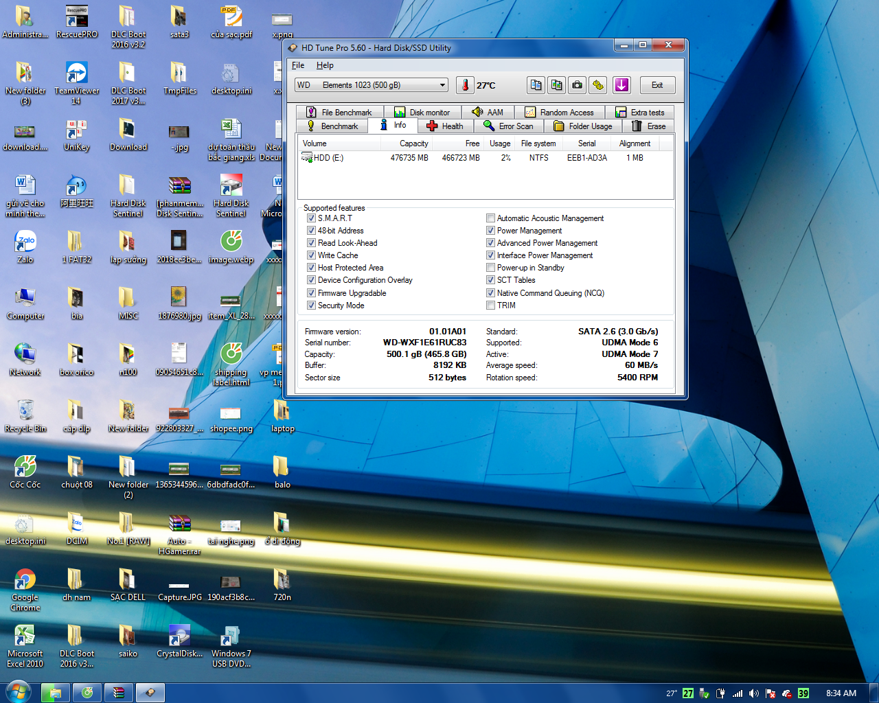The height and width of the screenshot is (703, 879).
Task: Click the thermometer temperature button
Action: click(465, 85)
